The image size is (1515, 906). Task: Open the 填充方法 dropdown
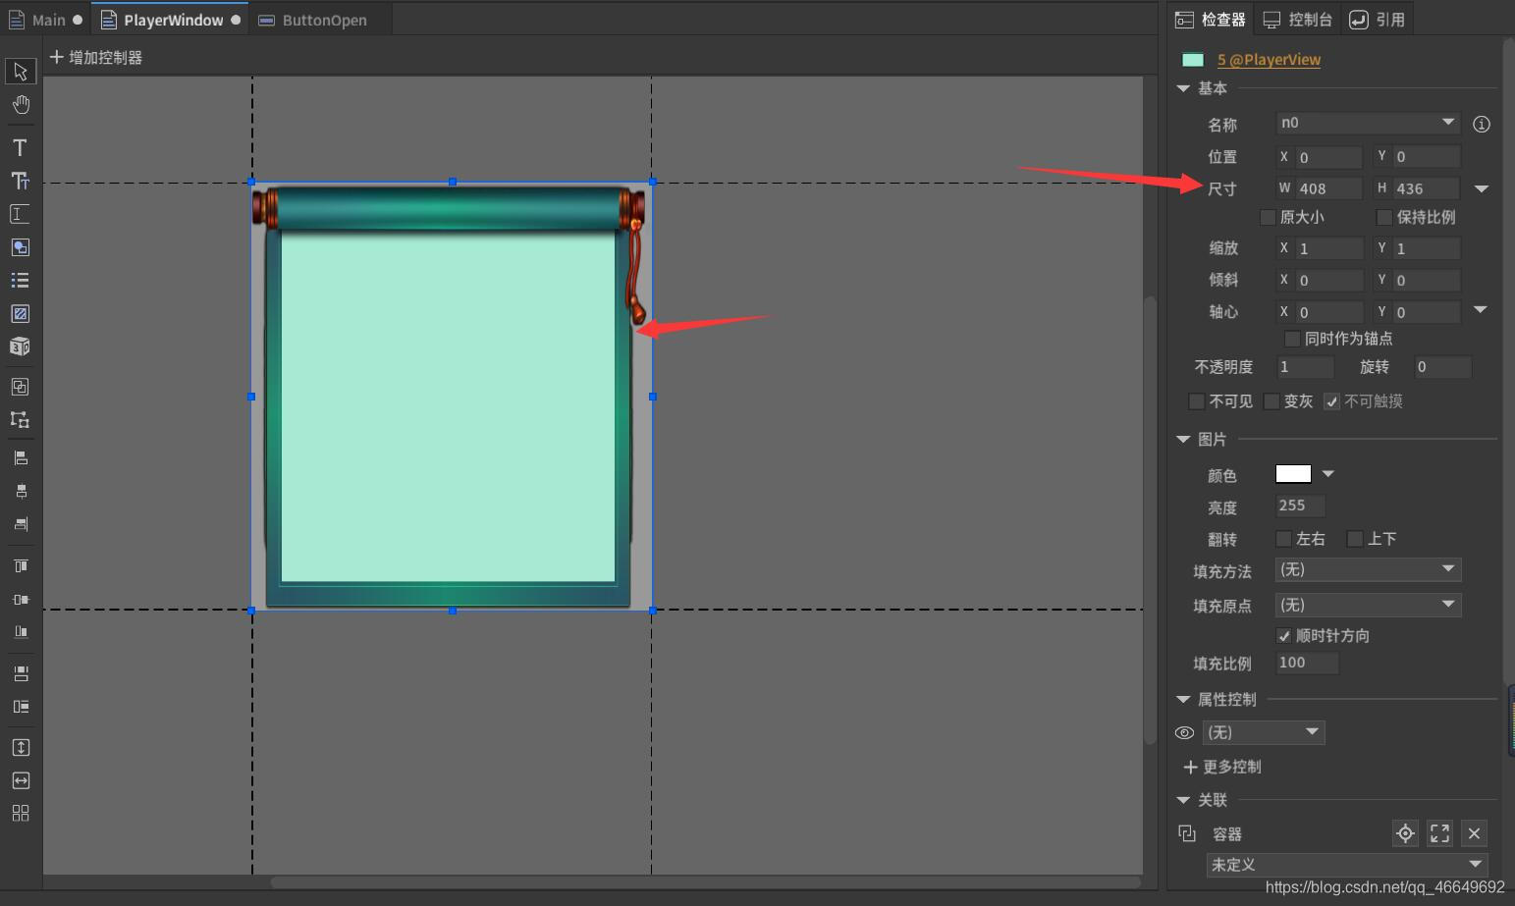point(1368,569)
